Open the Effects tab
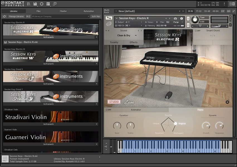237x167 pixels. click(133, 42)
